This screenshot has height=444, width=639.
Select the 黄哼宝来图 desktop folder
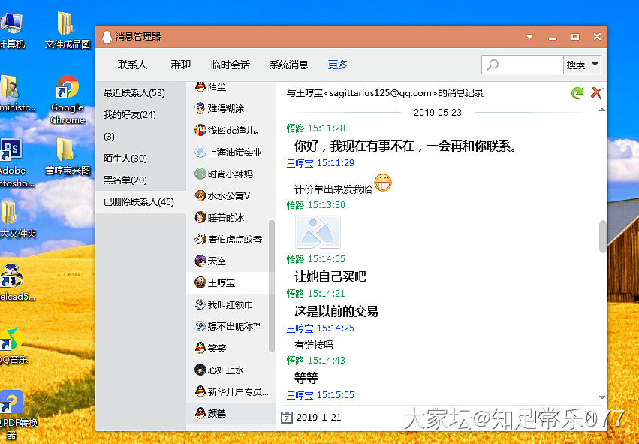coord(67,155)
